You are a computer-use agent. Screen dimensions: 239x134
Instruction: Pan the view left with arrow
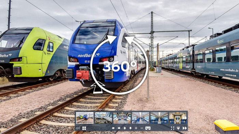coord(113,128)
